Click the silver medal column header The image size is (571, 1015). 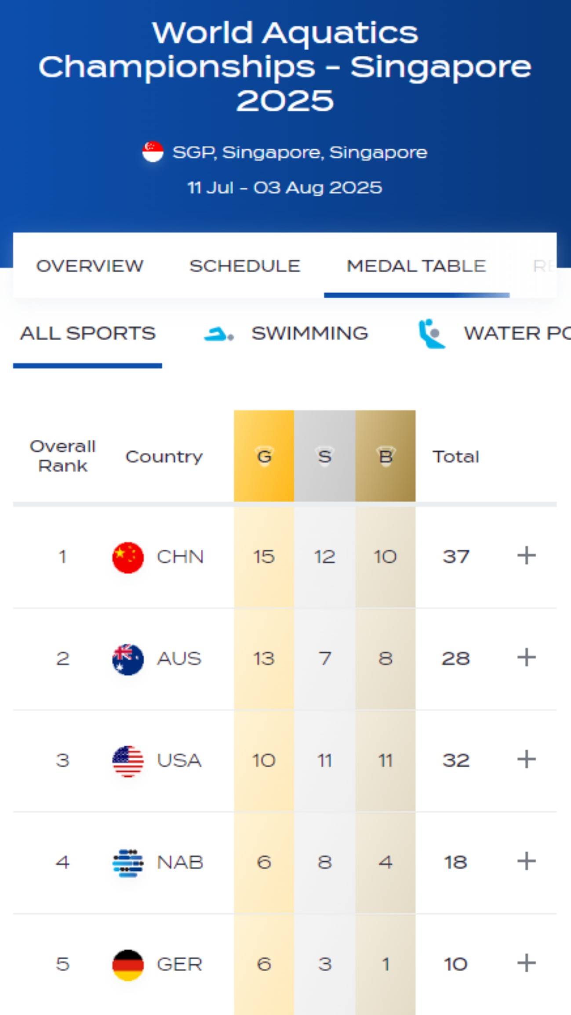click(x=324, y=456)
